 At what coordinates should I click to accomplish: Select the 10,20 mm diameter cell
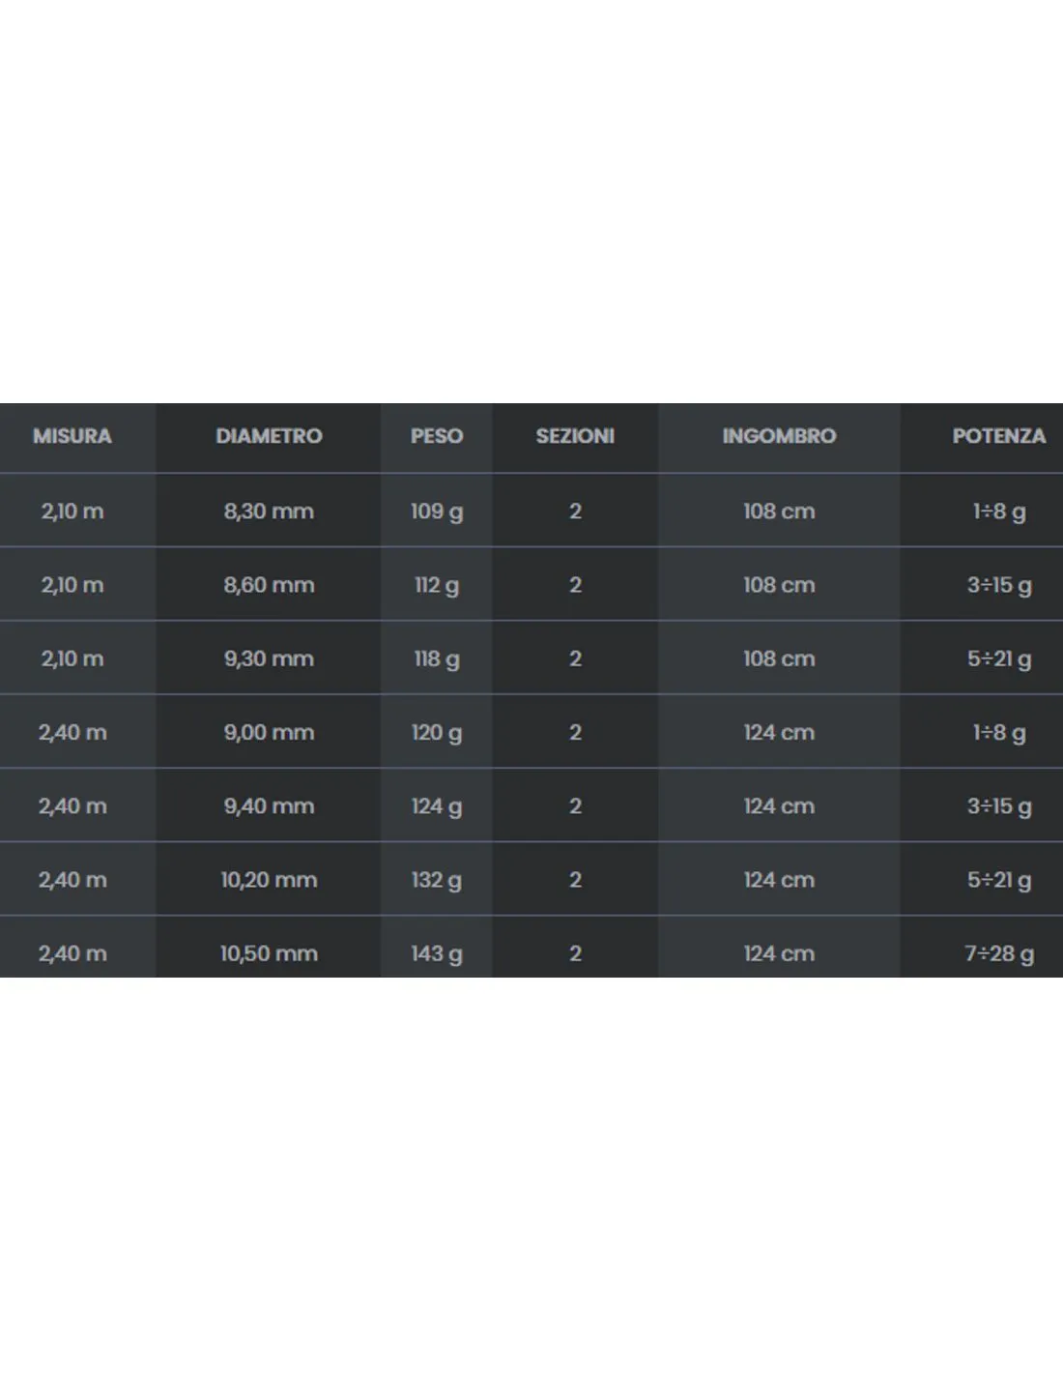[x=269, y=880]
